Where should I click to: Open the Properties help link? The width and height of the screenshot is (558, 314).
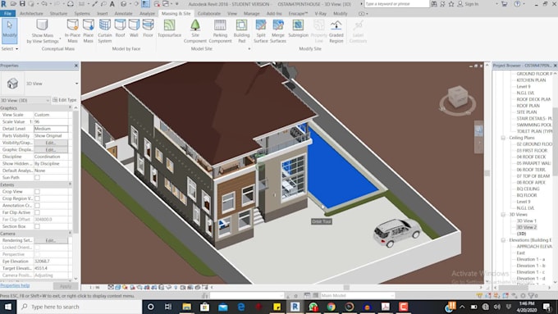[x=15, y=285]
